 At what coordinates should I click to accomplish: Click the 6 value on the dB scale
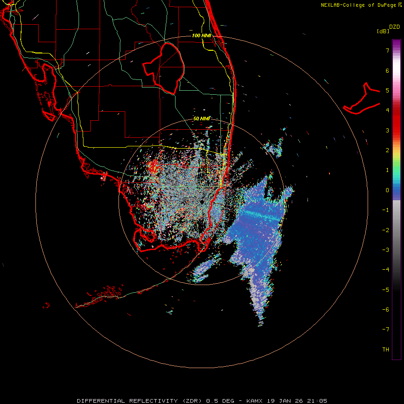[x=387, y=70]
